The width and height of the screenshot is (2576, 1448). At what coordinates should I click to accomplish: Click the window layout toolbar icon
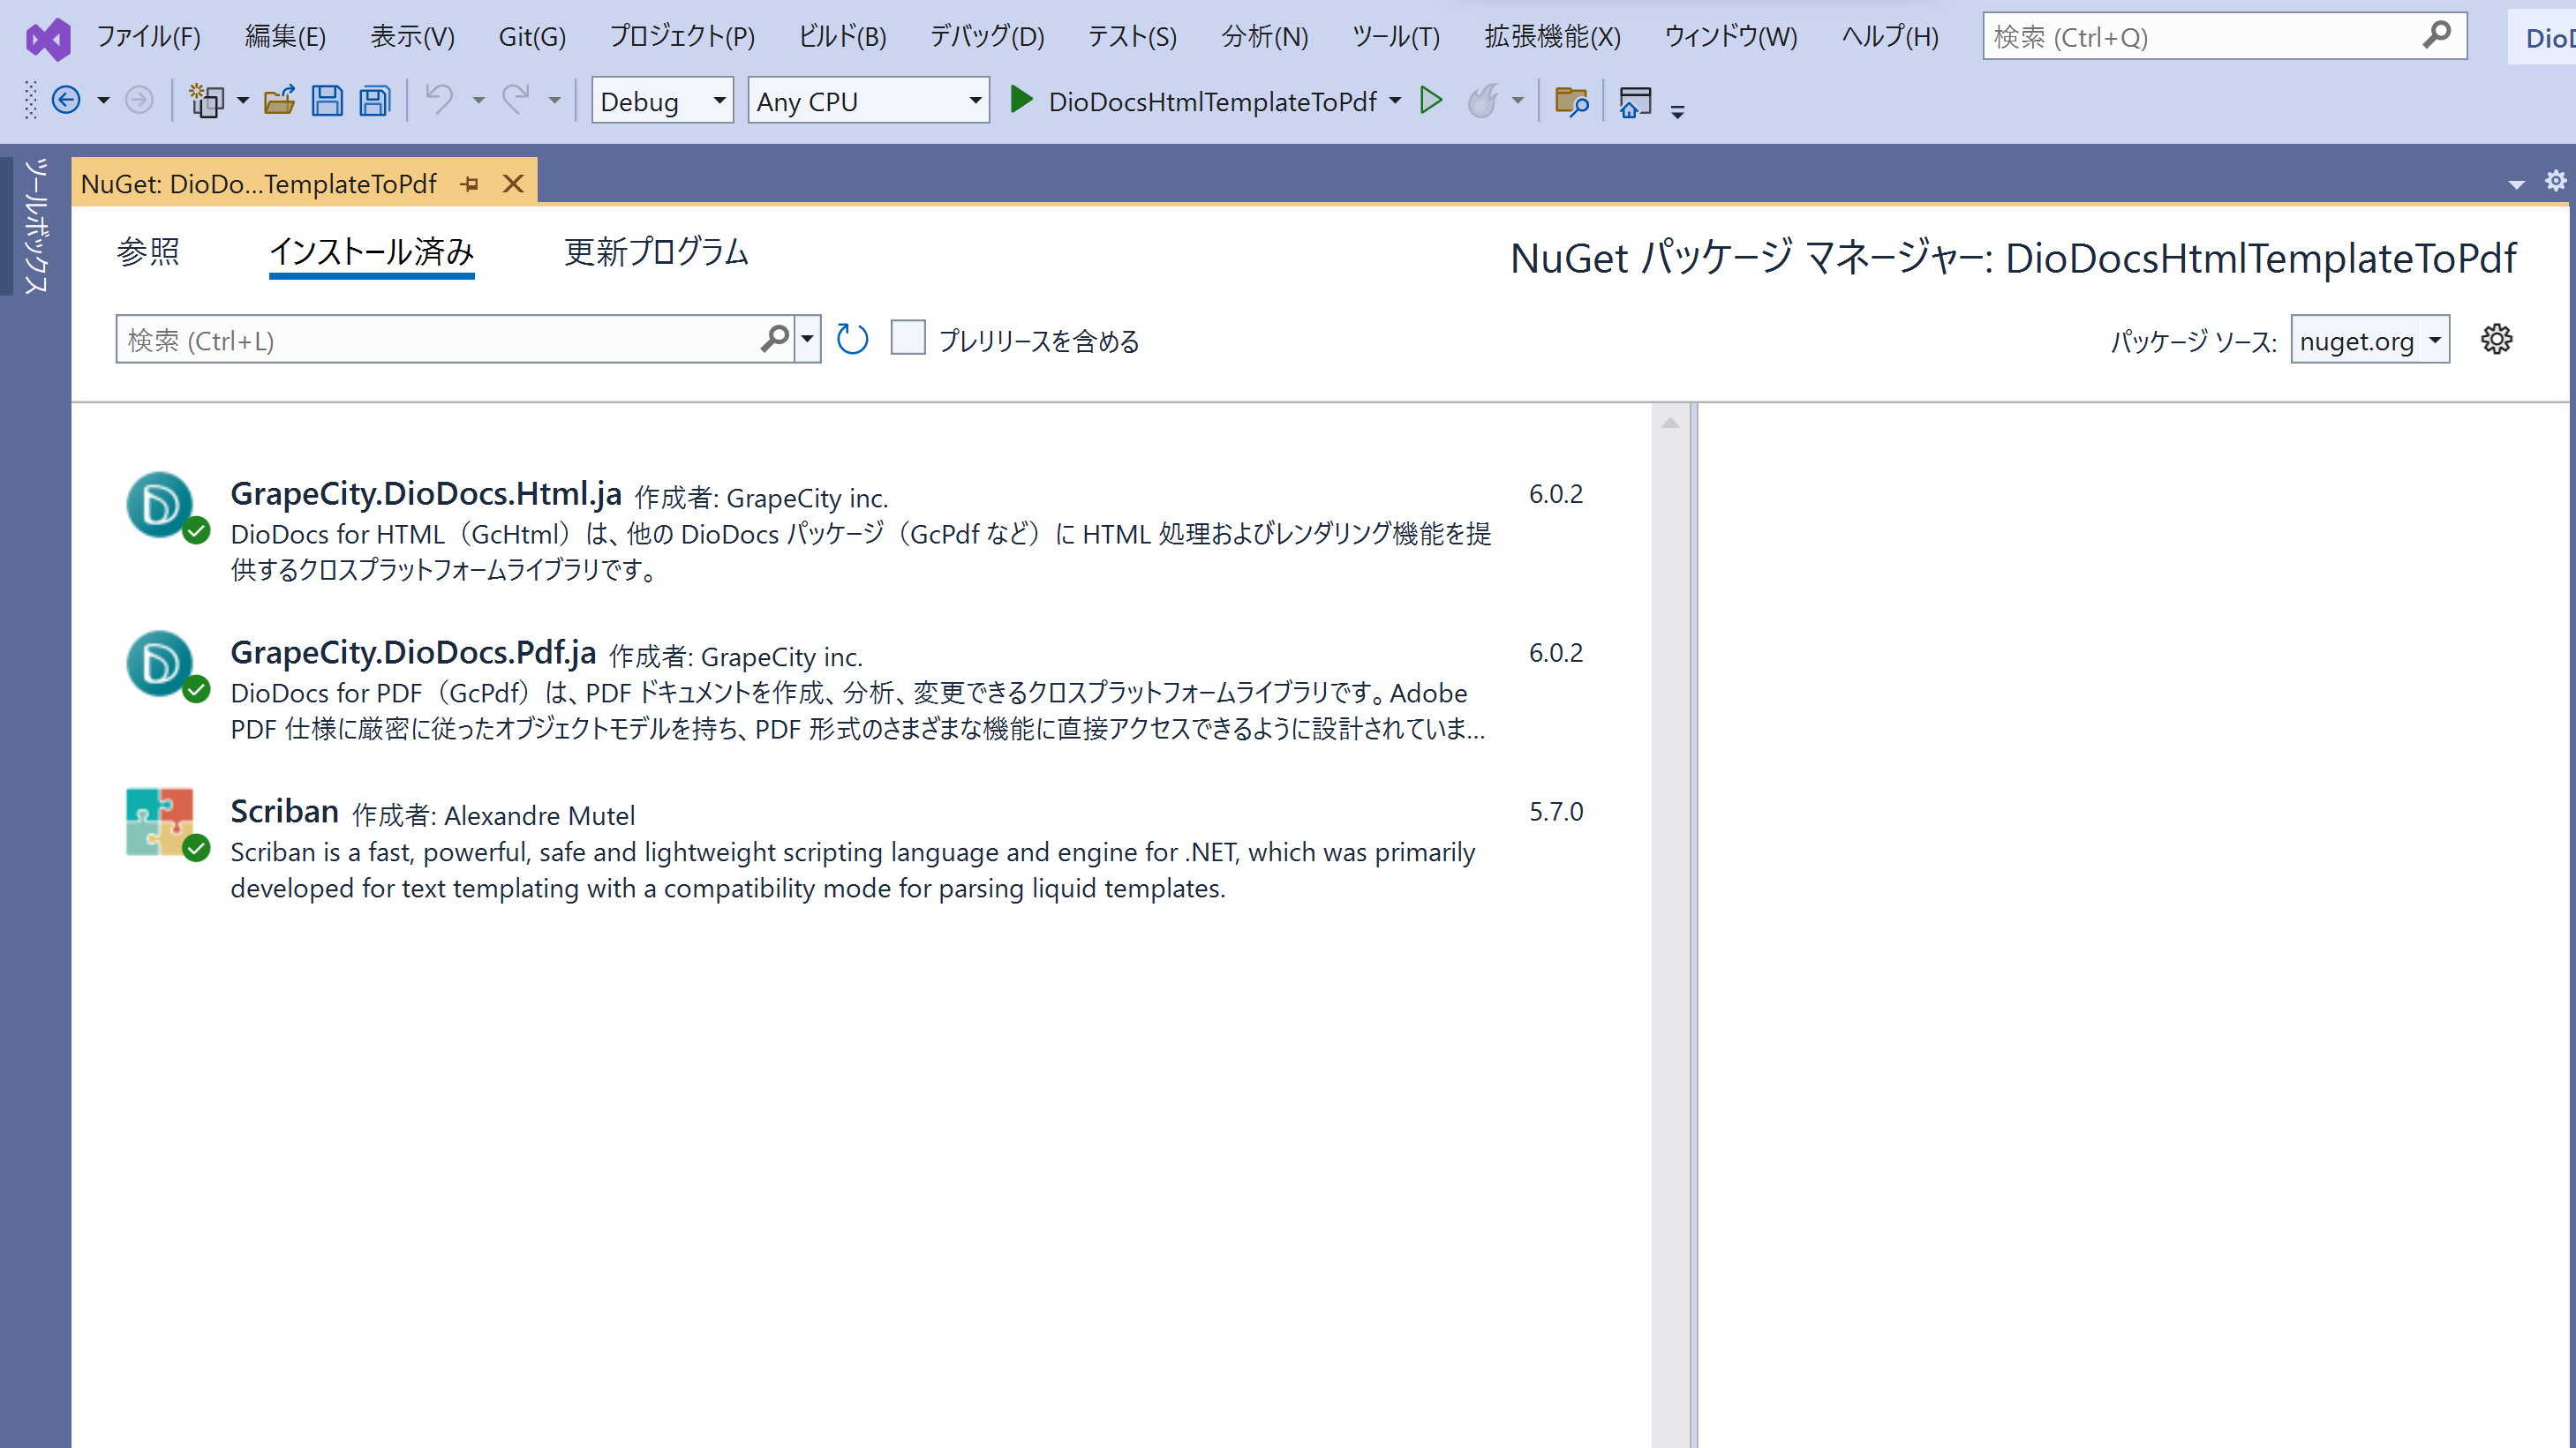pyautogui.click(x=1635, y=101)
